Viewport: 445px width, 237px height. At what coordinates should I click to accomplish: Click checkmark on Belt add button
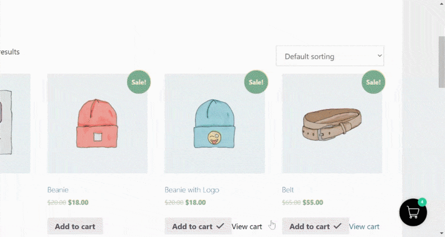(x=337, y=226)
